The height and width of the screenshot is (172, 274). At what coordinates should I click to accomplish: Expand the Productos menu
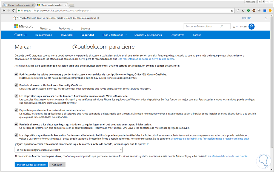pyautogui.click(x=66, y=28)
